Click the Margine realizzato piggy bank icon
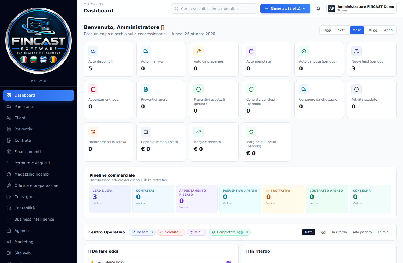The height and width of the screenshot is (263, 403). point(251,132)
